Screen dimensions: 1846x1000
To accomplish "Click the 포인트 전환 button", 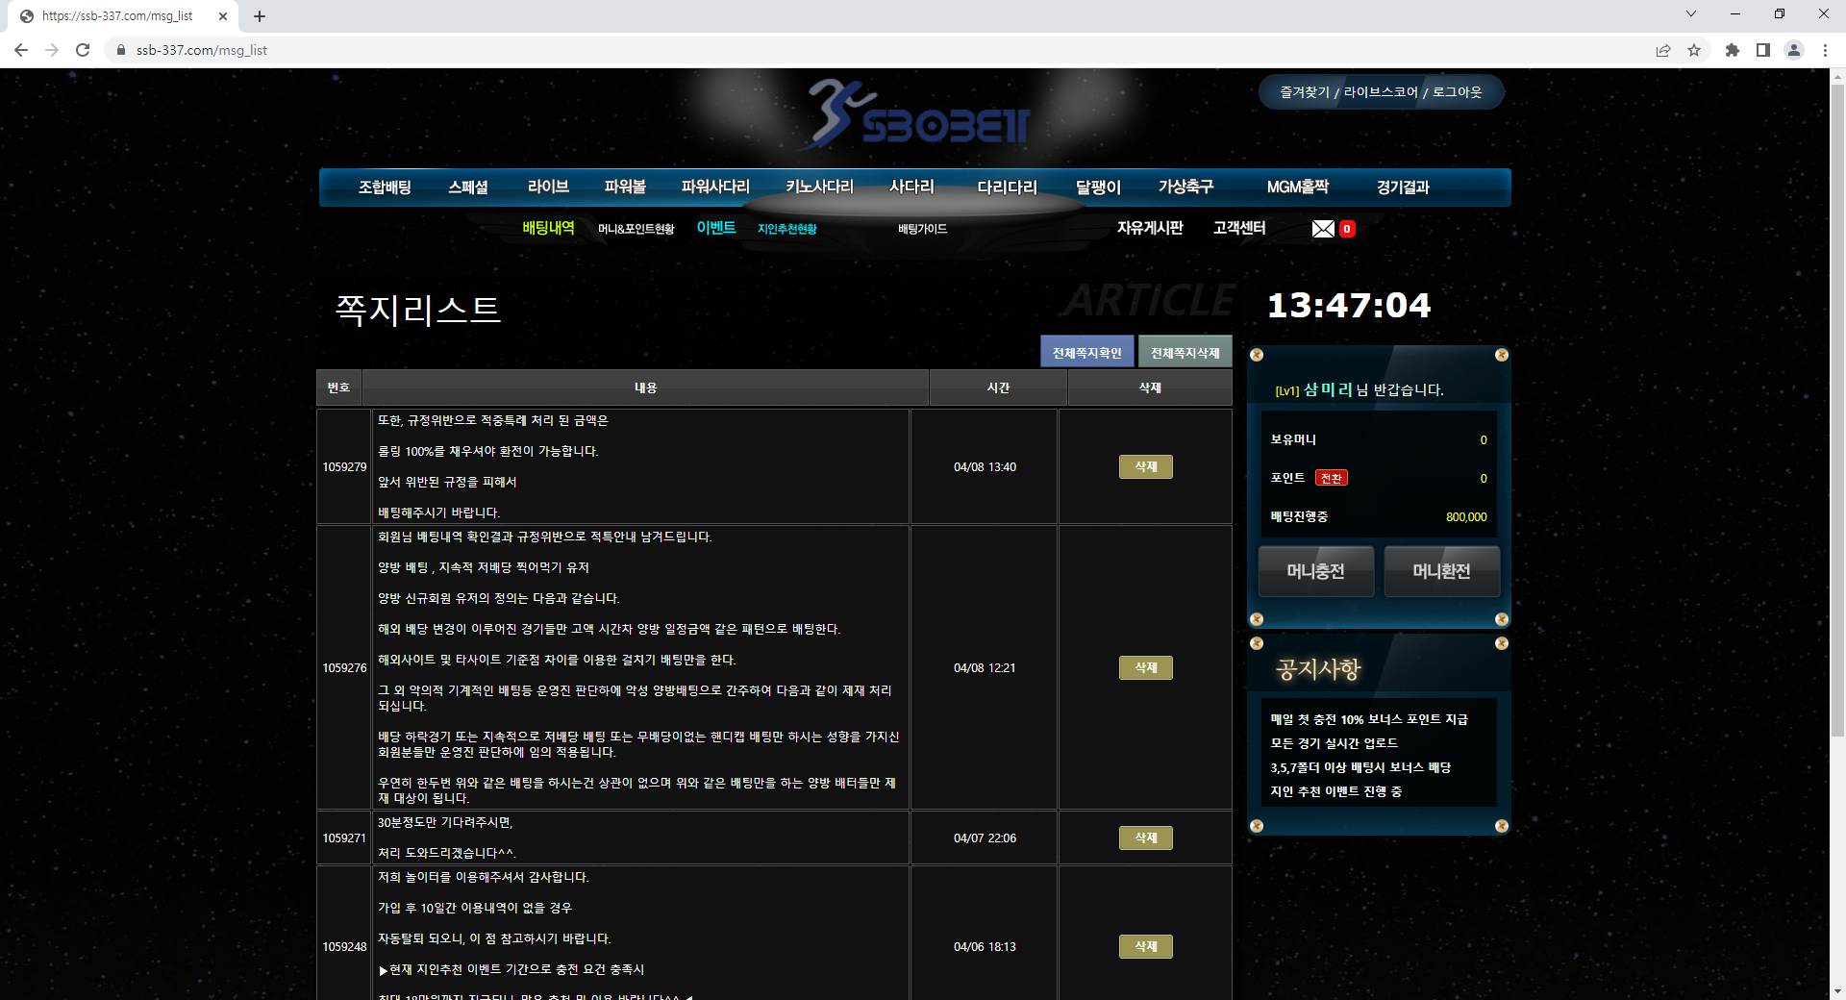I will coord(1331,478).
